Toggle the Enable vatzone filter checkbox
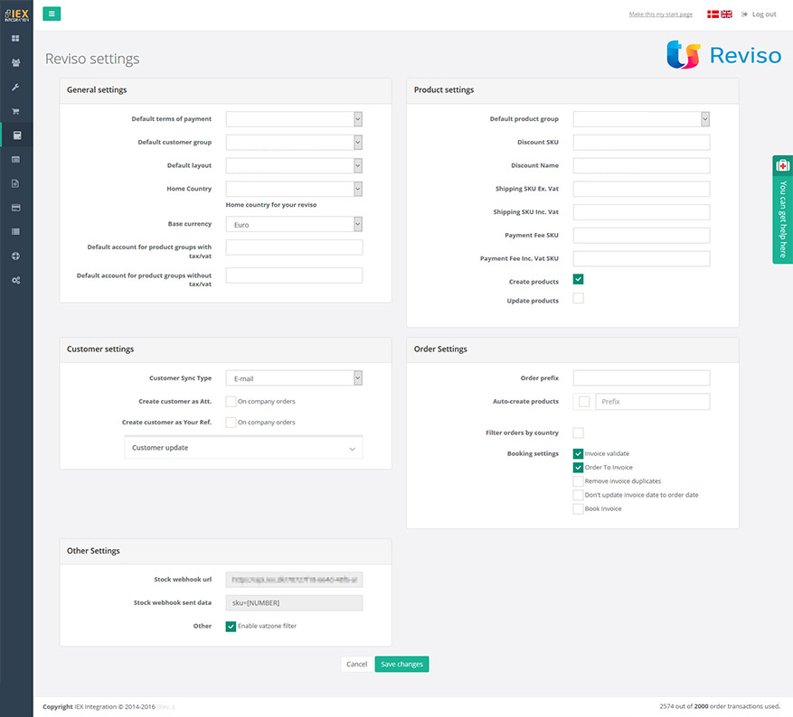Viewport: 793px width, 717px height. click(231, 626)
